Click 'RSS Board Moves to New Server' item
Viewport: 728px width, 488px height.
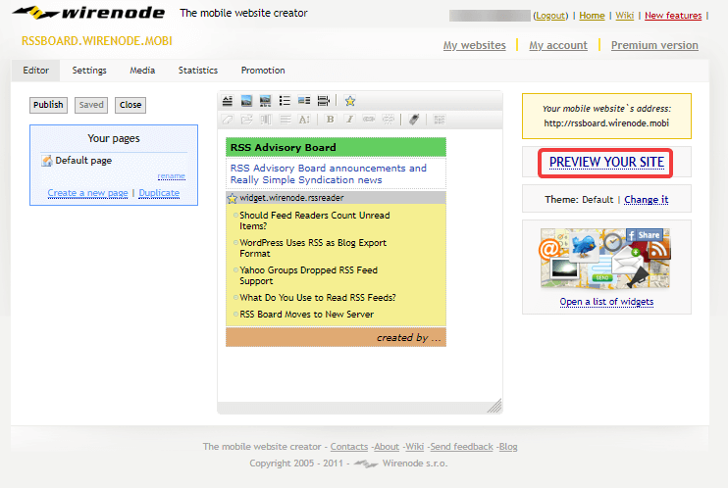click(306, 315)
